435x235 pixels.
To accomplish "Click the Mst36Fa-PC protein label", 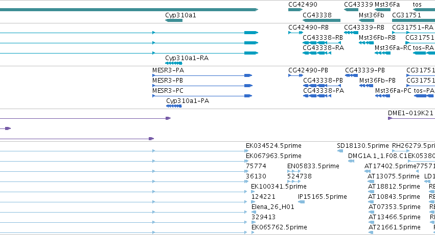I will [393, 91].
